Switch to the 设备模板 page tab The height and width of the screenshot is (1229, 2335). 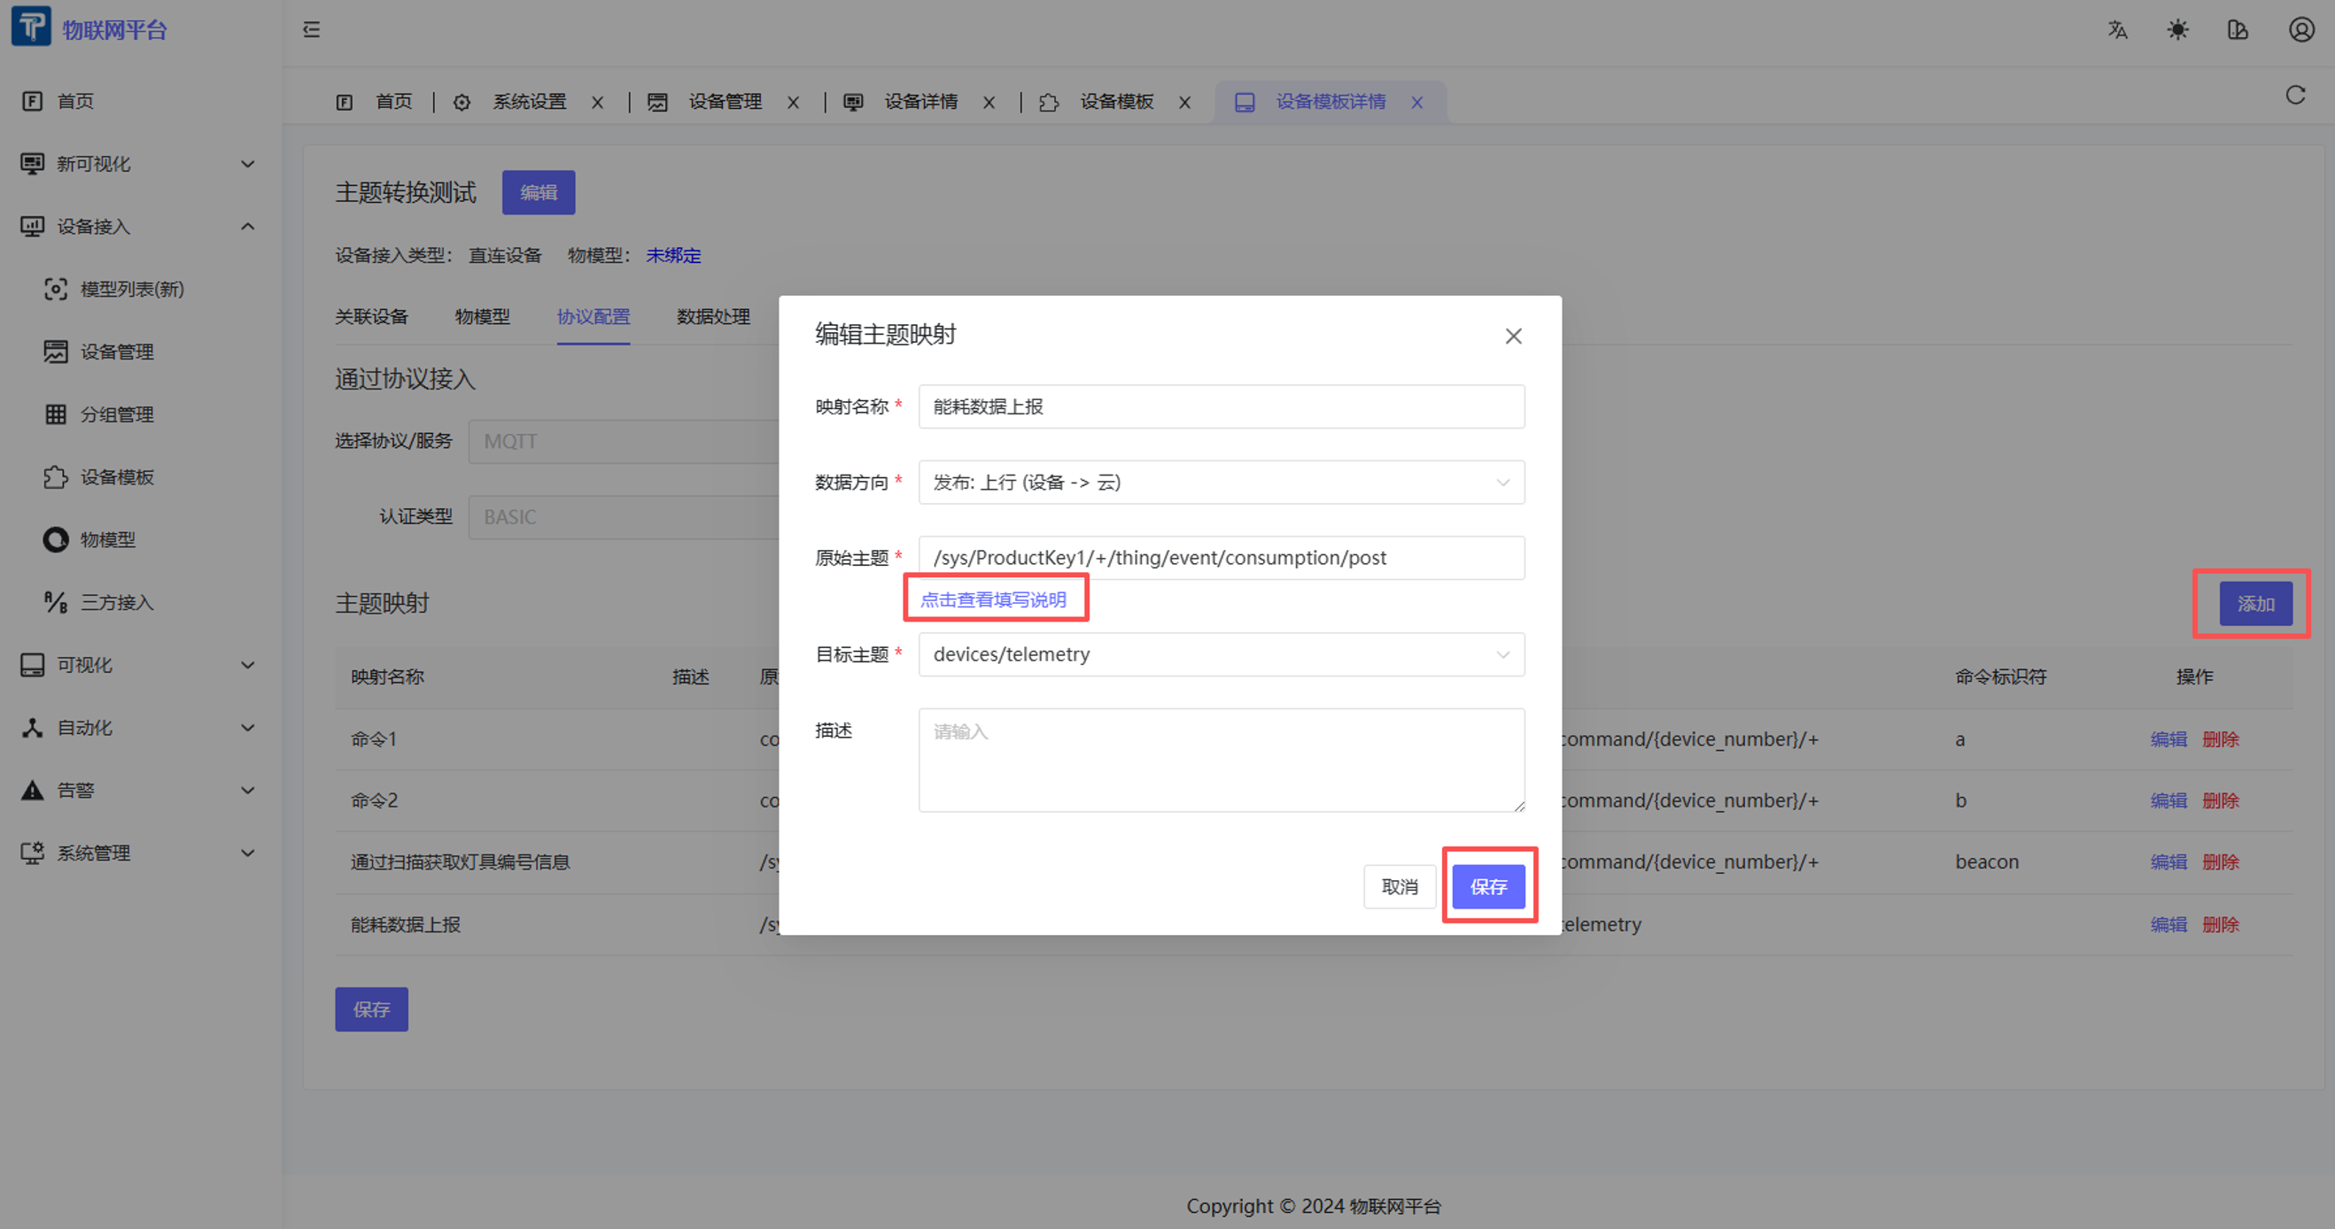click(x=1116, y=102)
